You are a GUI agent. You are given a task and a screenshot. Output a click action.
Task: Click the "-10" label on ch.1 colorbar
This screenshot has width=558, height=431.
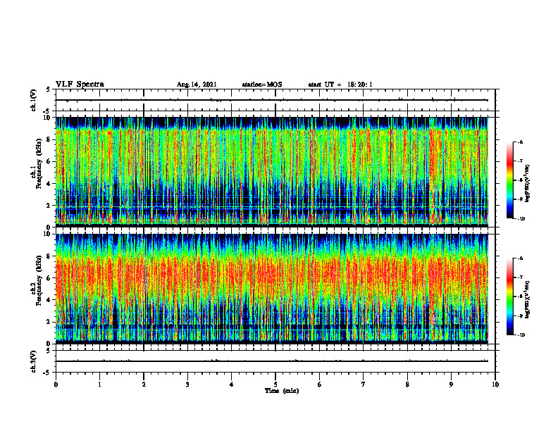521,219
